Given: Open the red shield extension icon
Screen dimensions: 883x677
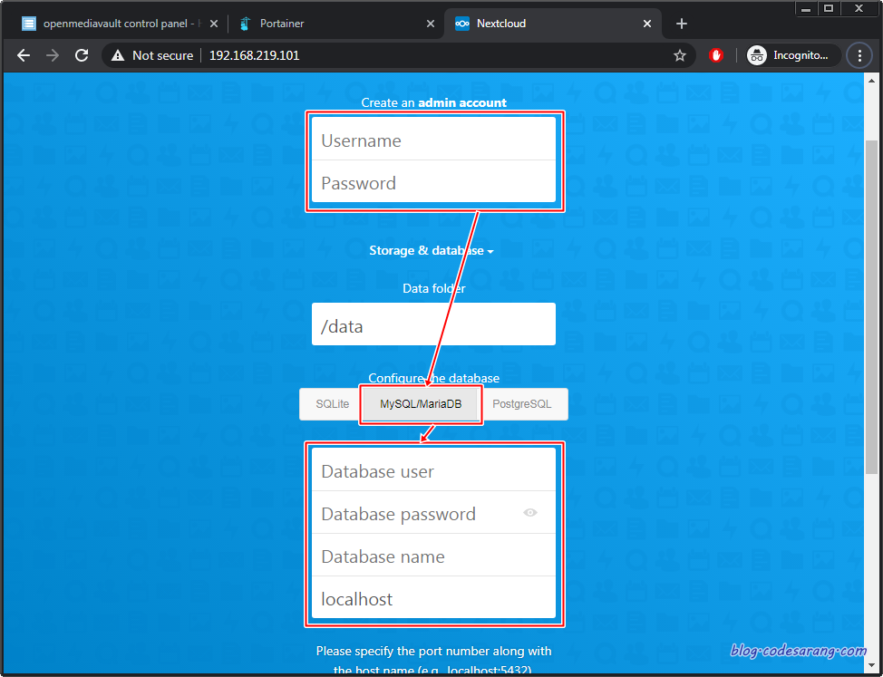Looking at the screenshot, I should click(x=716, y=55).
